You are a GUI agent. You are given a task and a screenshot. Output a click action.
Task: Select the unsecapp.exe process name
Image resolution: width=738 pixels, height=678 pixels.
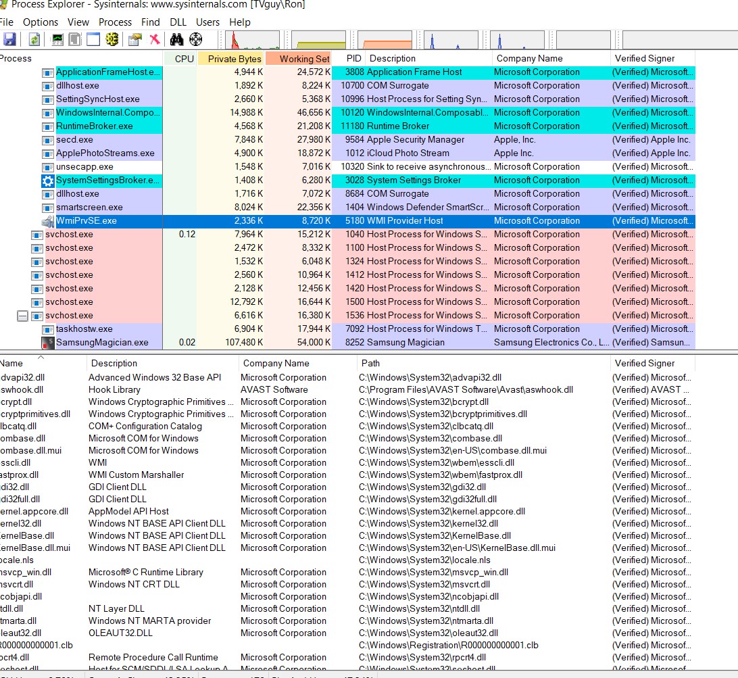pyautogui.click(x=84, y=167)
